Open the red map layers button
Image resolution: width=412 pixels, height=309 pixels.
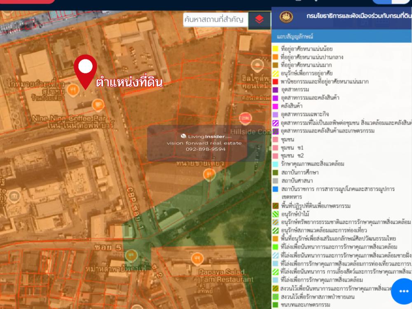click(x=259, y=19)
